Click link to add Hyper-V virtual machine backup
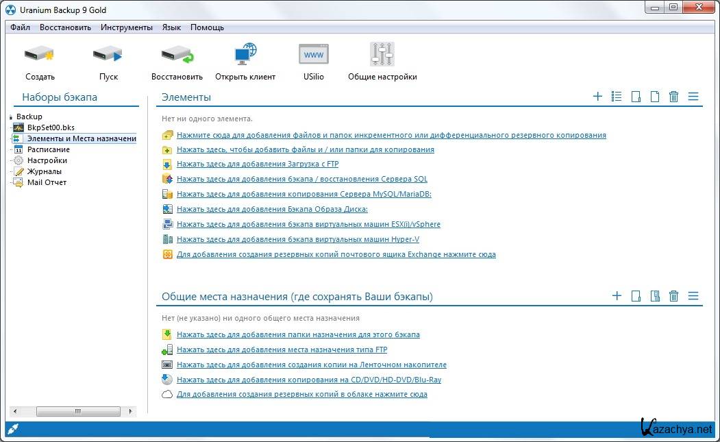The width and height of the screenshot is (720, 442). [x=297, y=240]
